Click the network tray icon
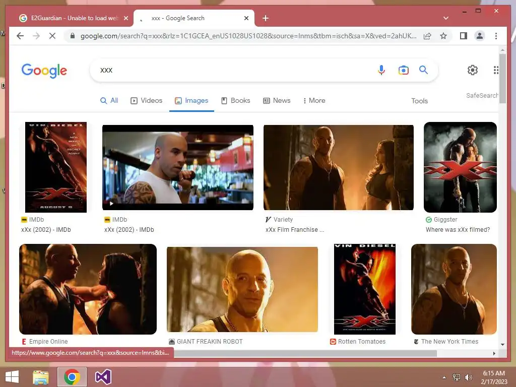The height and width of the screenshot is (387, 516). 457,377
